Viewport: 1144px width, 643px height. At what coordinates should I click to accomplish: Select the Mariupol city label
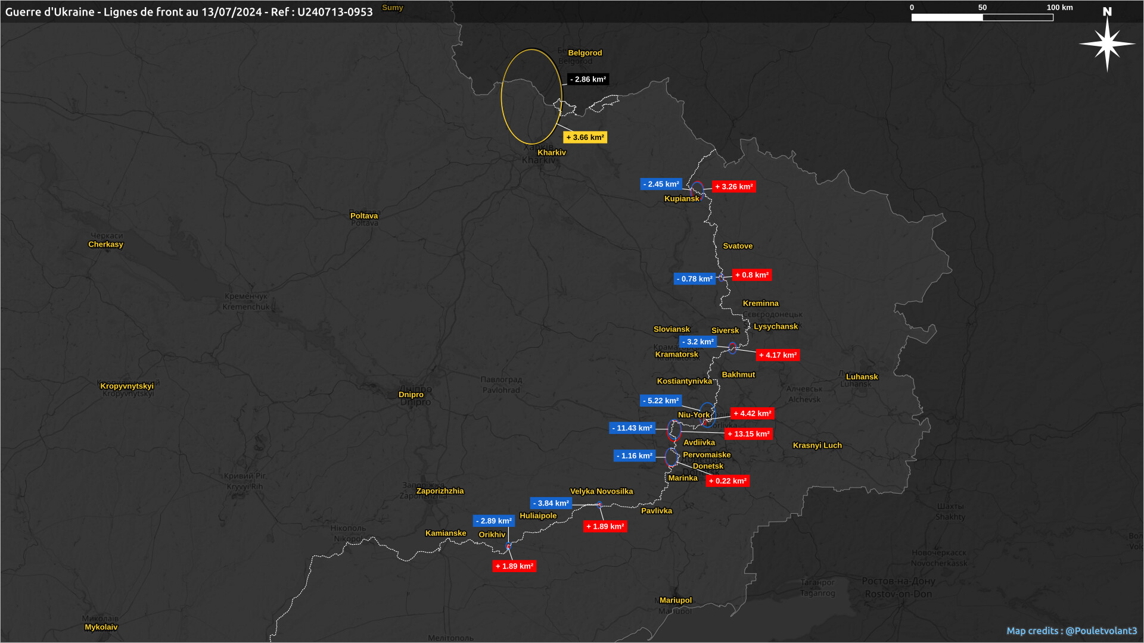tap(675, 600)
